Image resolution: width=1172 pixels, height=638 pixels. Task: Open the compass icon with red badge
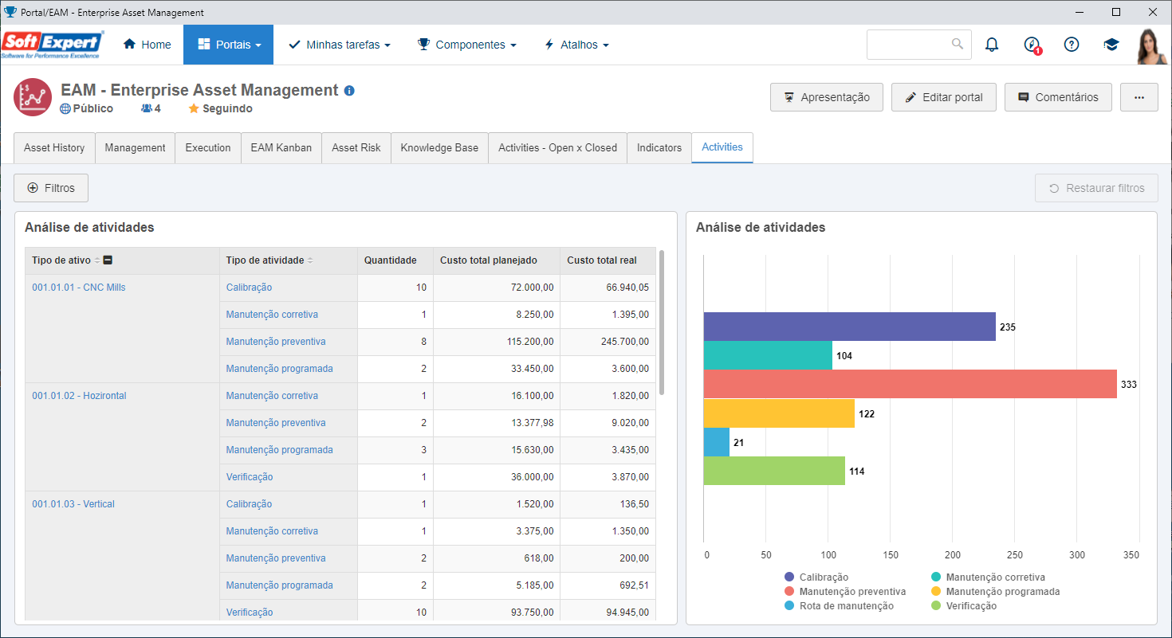coord(1032,45)
